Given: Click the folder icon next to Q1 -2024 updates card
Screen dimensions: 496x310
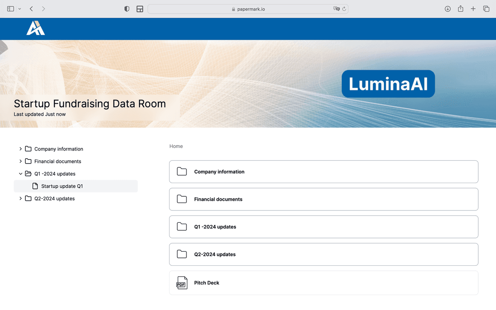Looking at the screenshot, I should click(181, 227).
